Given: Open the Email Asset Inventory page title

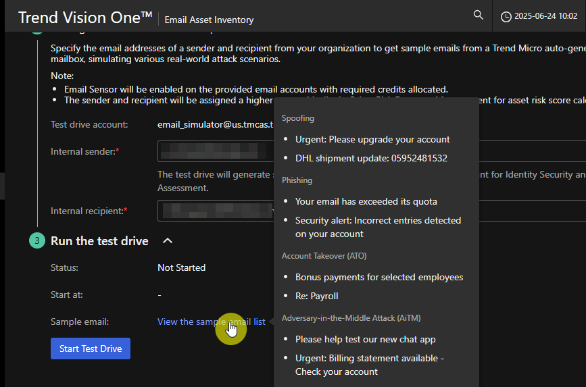Looking at the screenshot, I should pyautogui.click(x=209, y=20).
